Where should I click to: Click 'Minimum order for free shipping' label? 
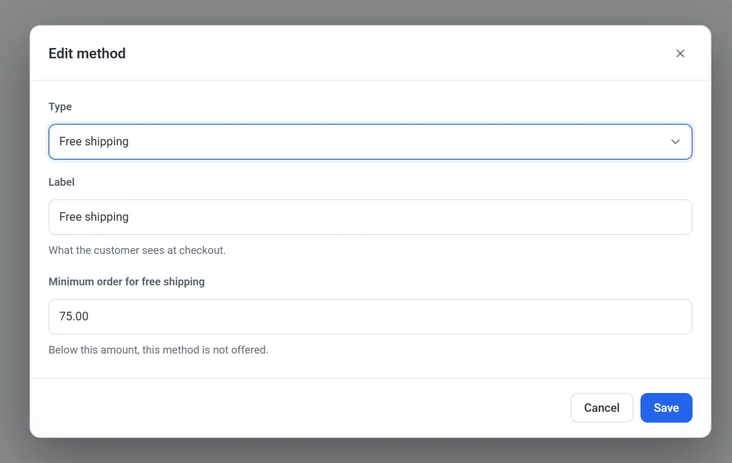[126, 282]
